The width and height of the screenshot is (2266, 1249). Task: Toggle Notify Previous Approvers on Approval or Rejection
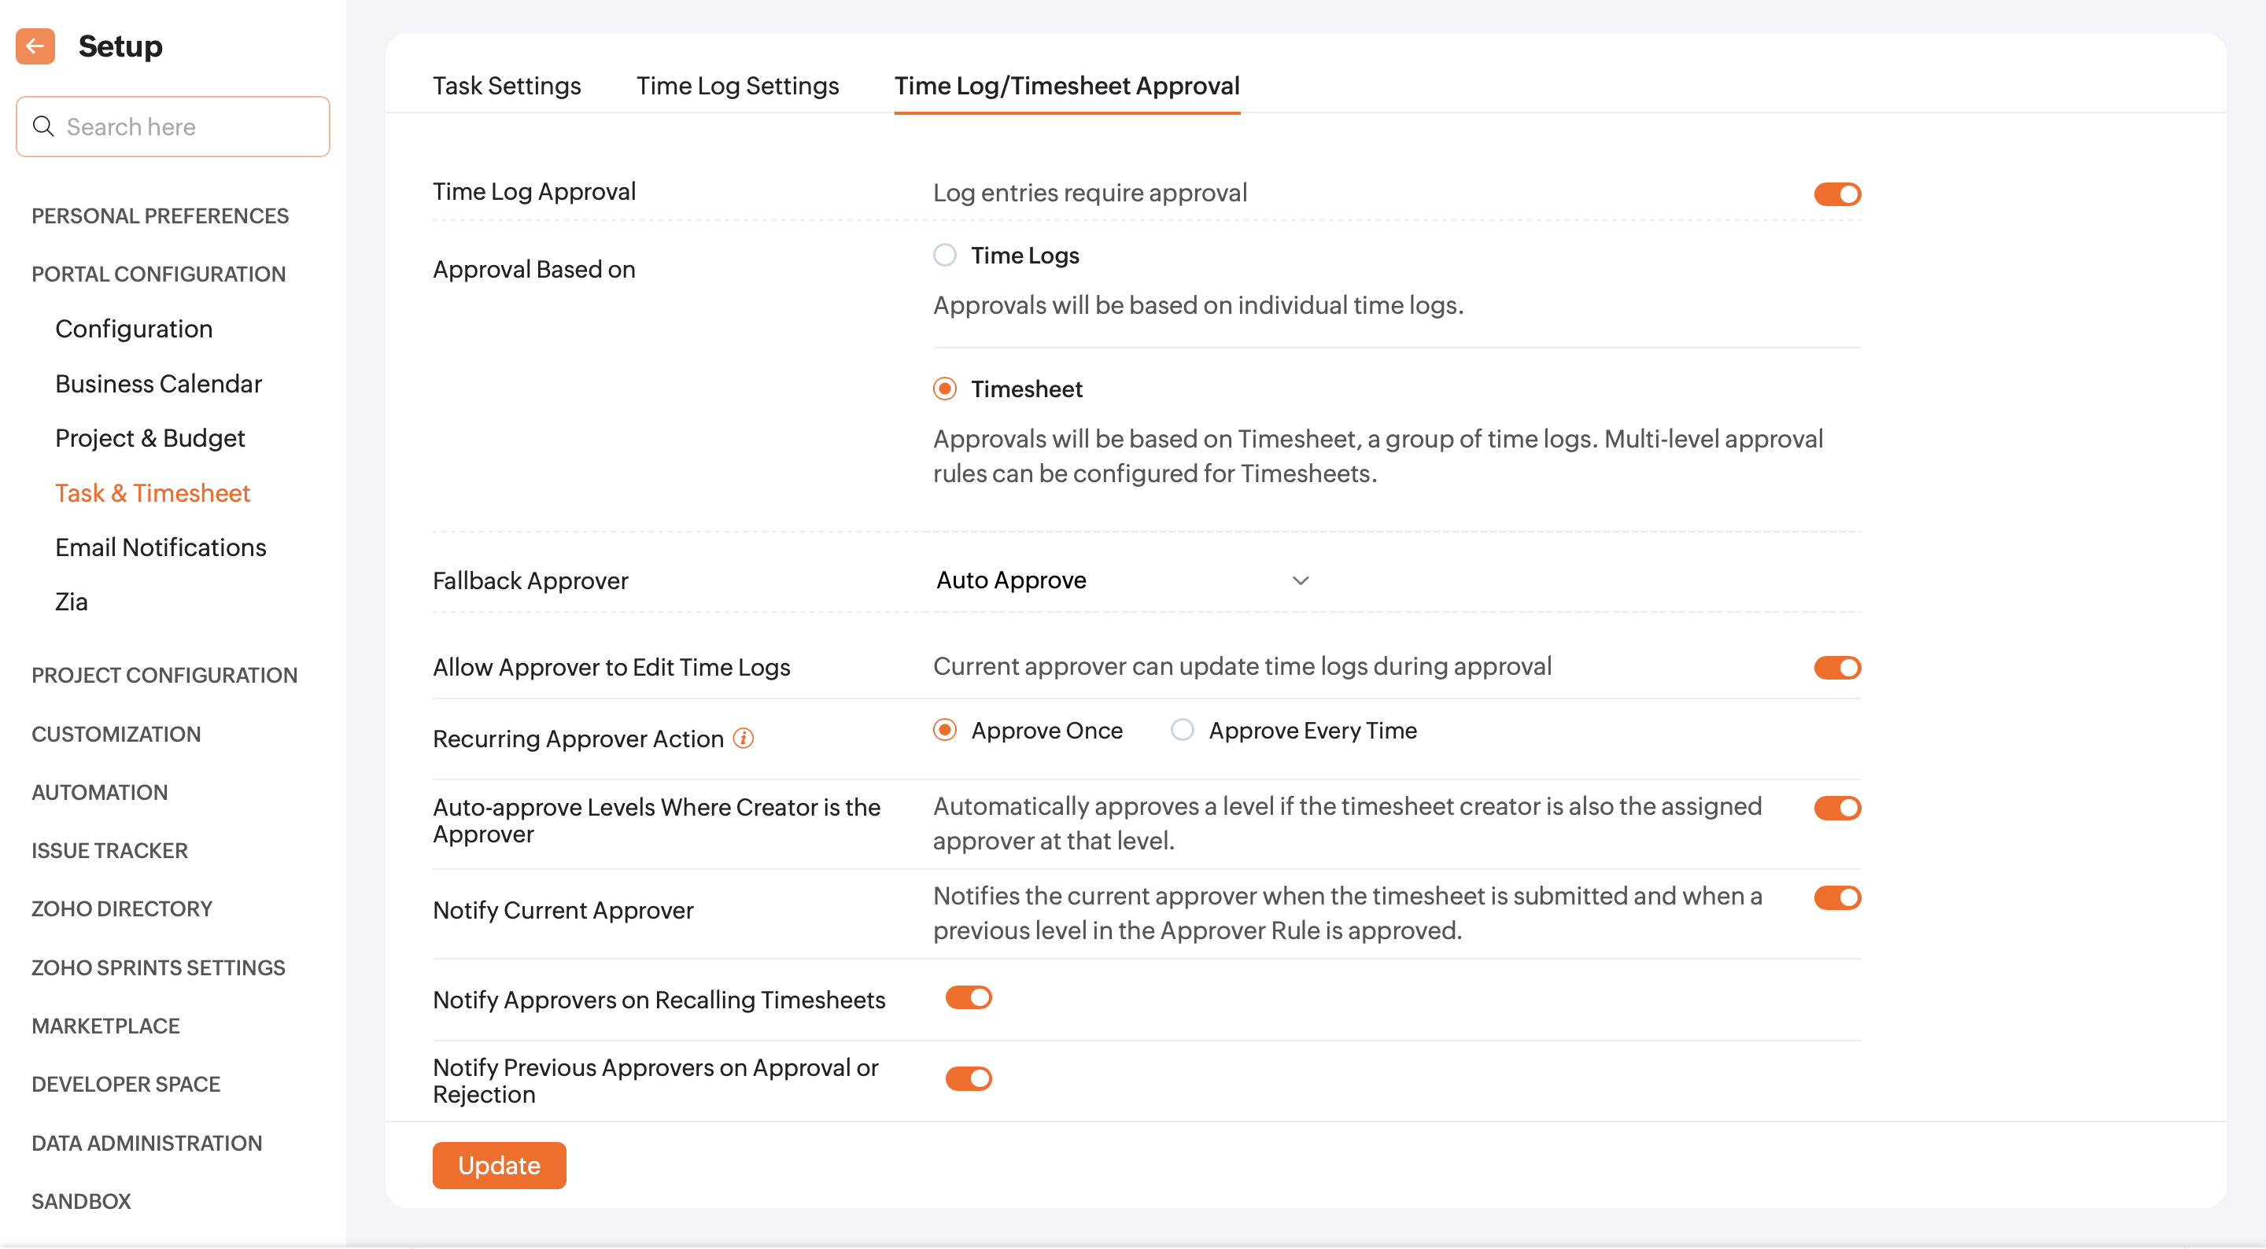(x=969, y=1078)
